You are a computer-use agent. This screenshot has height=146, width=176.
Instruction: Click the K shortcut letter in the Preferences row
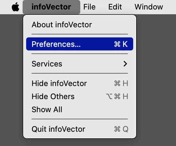125,44
